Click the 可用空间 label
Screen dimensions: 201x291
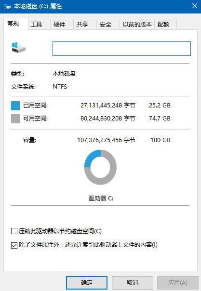coord(35,119)
